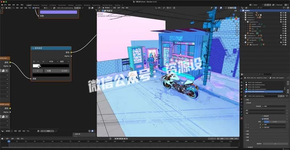The height and width of the screenshot is (150, 290).
Task: Open the 窗口 Window menu
Action: click(x=18, y=5)
